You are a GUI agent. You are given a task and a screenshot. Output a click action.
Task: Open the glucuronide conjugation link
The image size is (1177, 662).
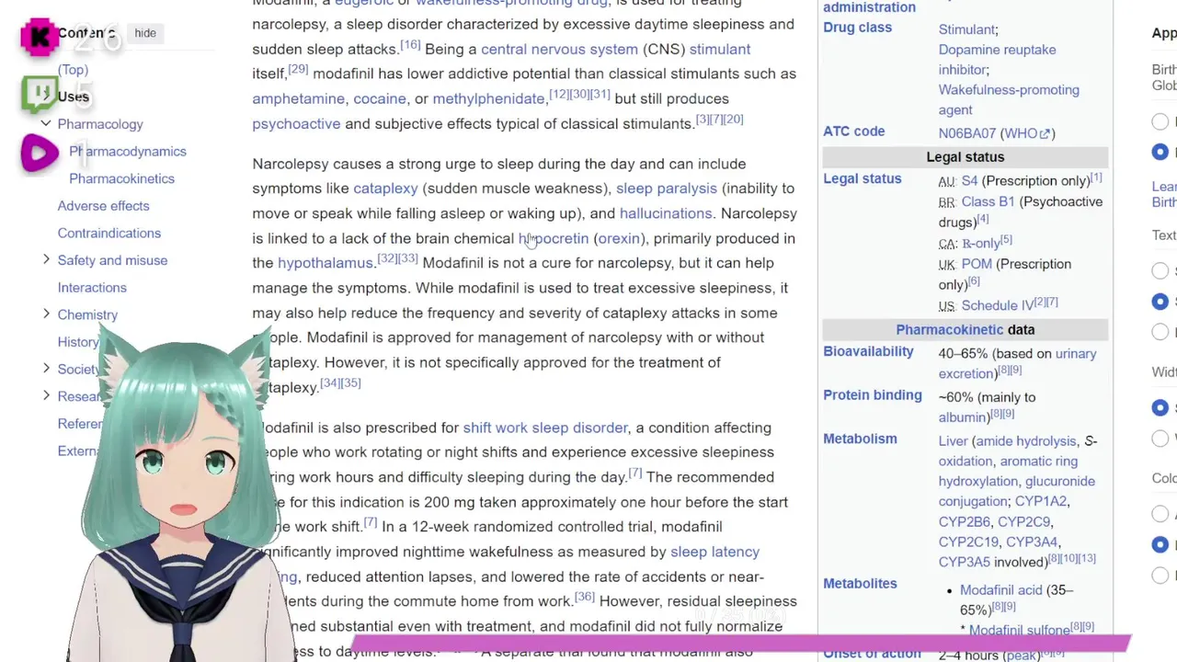[x=1017, y=491]
